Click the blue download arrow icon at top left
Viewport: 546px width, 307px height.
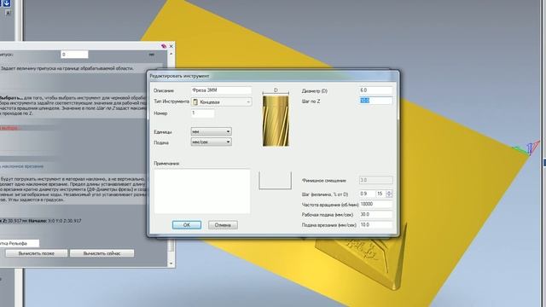point(6,3)
